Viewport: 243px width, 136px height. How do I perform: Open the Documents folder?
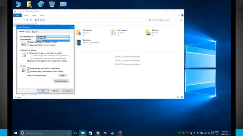[119, 32]
